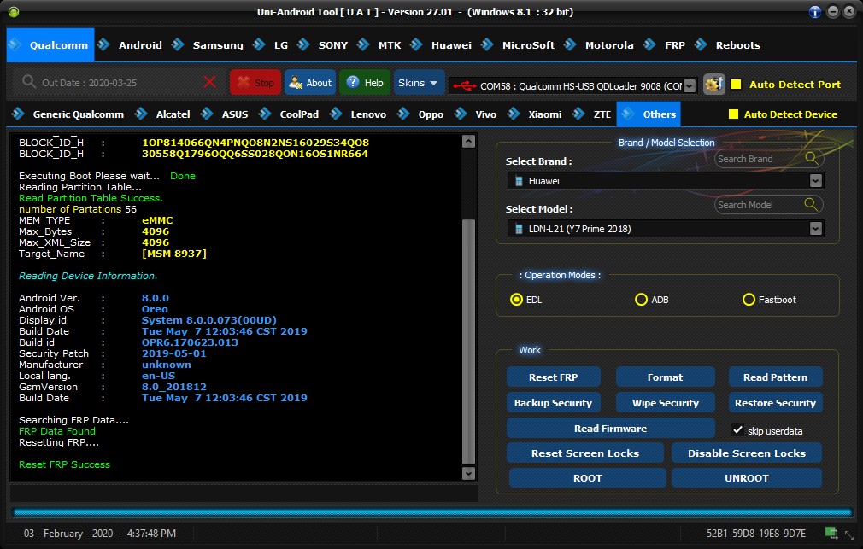Open the Oppo sub-tab
Viewport: 863px width, 549px height.
click(x=420, y=114)
